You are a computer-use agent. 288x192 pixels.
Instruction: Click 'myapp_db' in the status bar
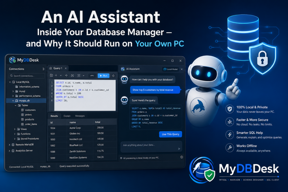tap(45, 166)
